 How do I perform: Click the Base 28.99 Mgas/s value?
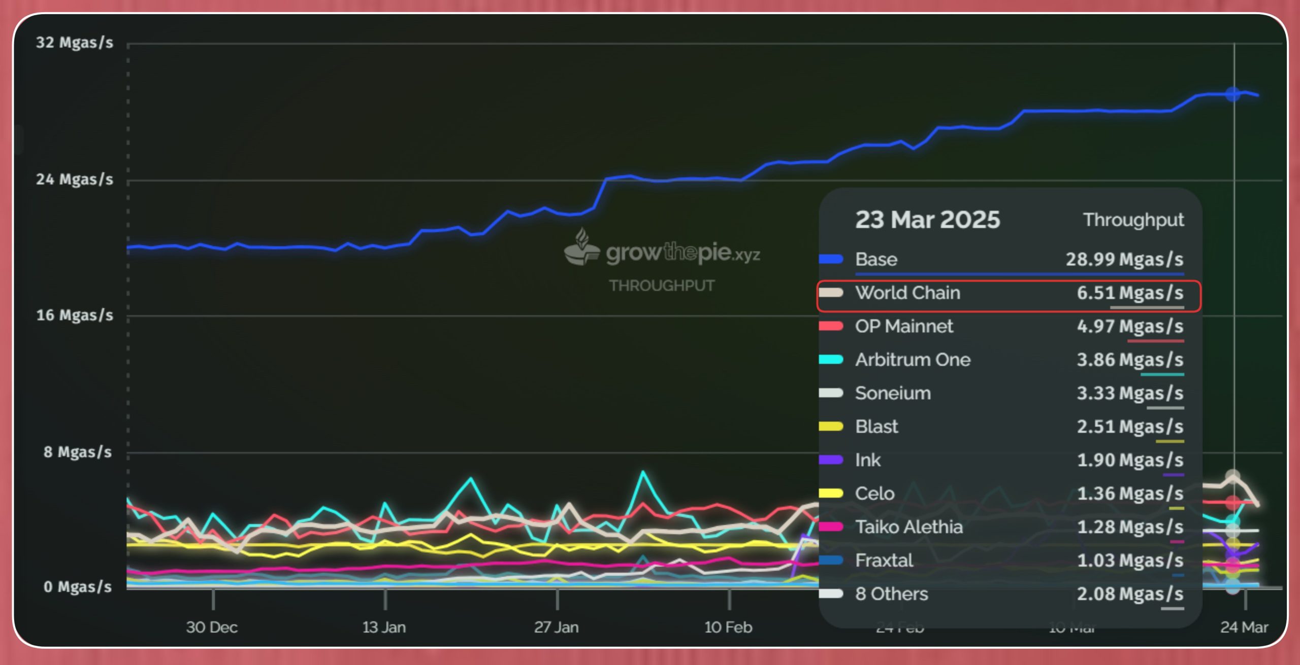pos(1124,259)
